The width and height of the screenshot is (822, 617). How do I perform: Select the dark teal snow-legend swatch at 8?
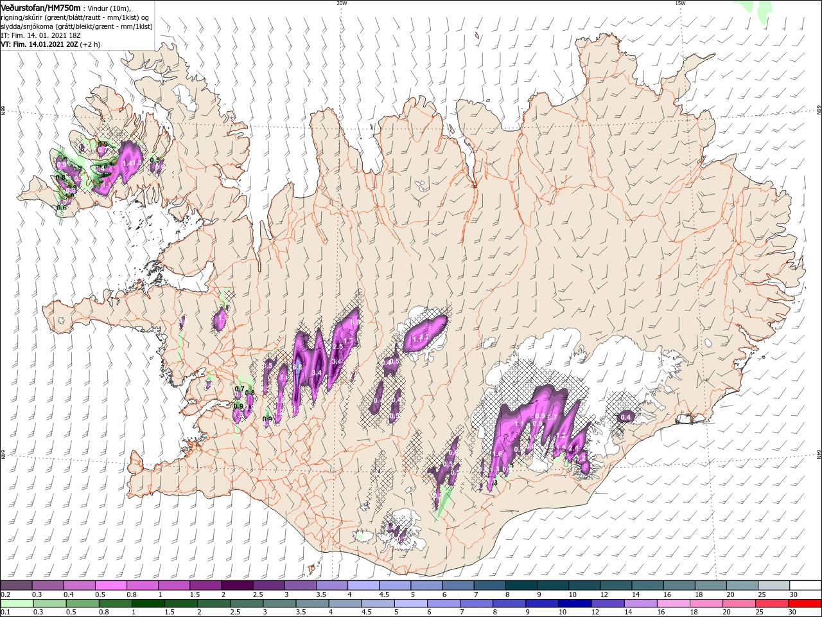[521, 586]
